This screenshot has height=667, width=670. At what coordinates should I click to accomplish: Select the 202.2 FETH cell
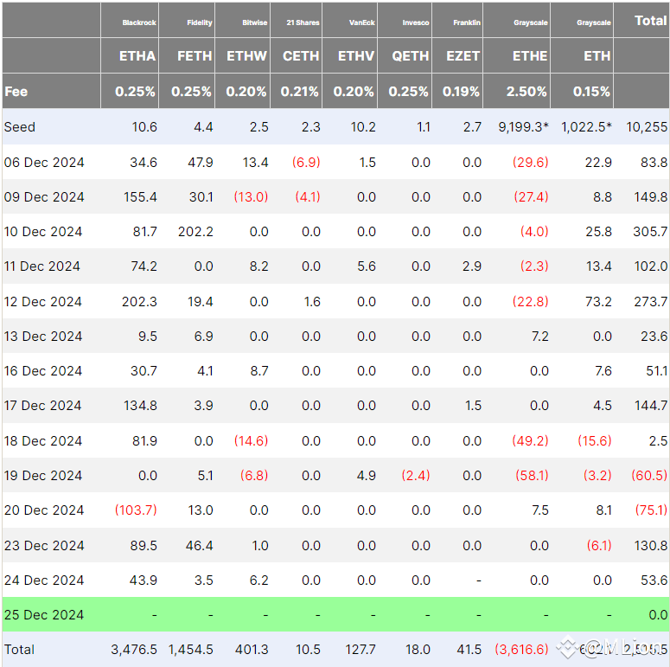[x=195, y=232]
